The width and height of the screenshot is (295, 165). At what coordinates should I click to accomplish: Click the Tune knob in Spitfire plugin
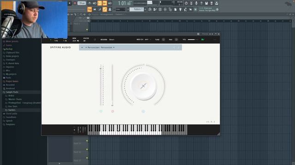[x=163, y=39]
